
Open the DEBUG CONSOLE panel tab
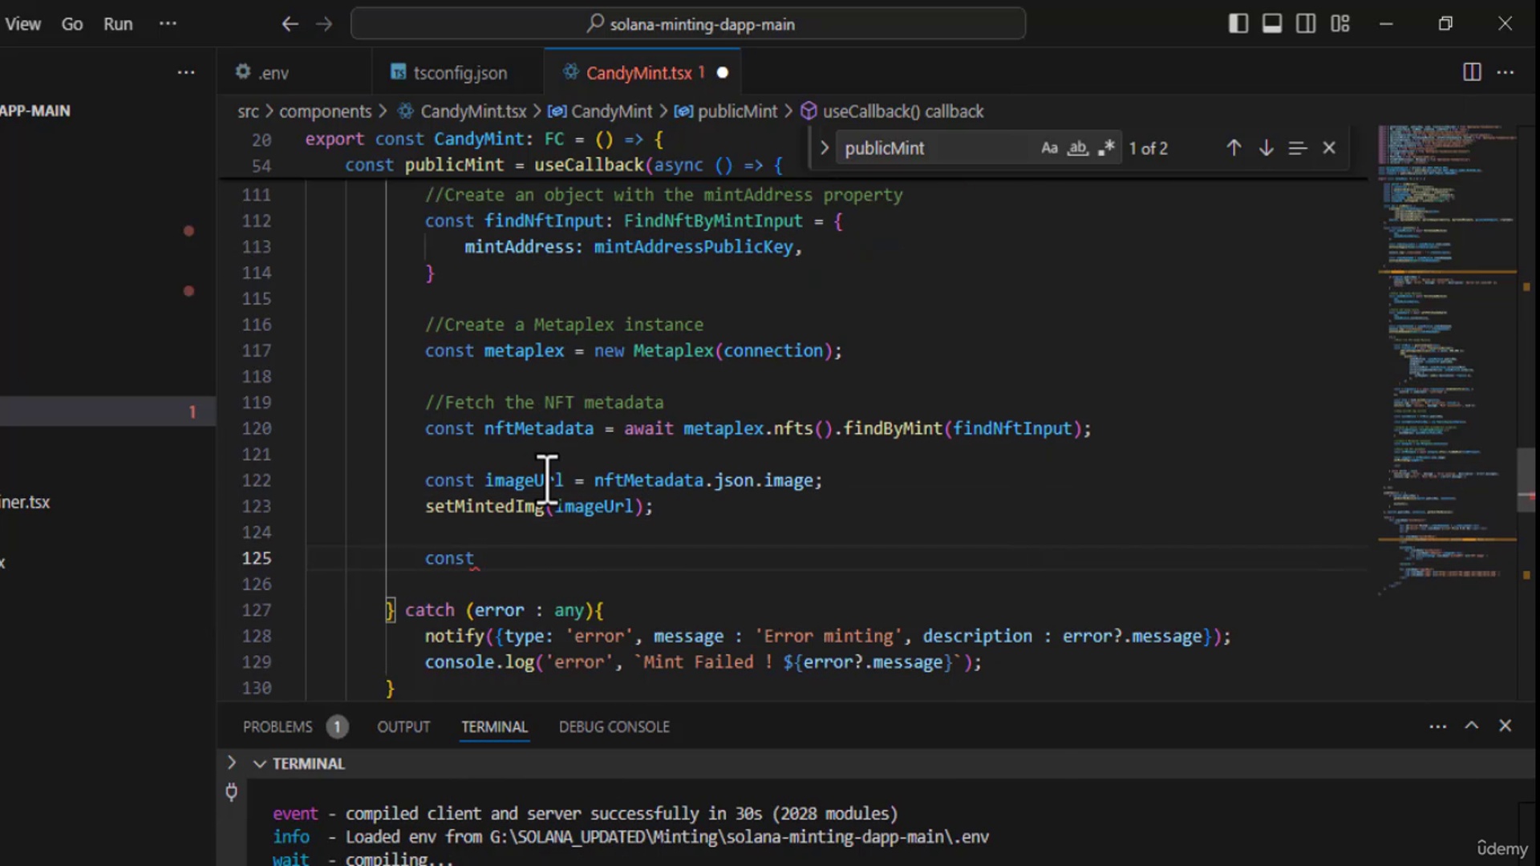[614, 726]
